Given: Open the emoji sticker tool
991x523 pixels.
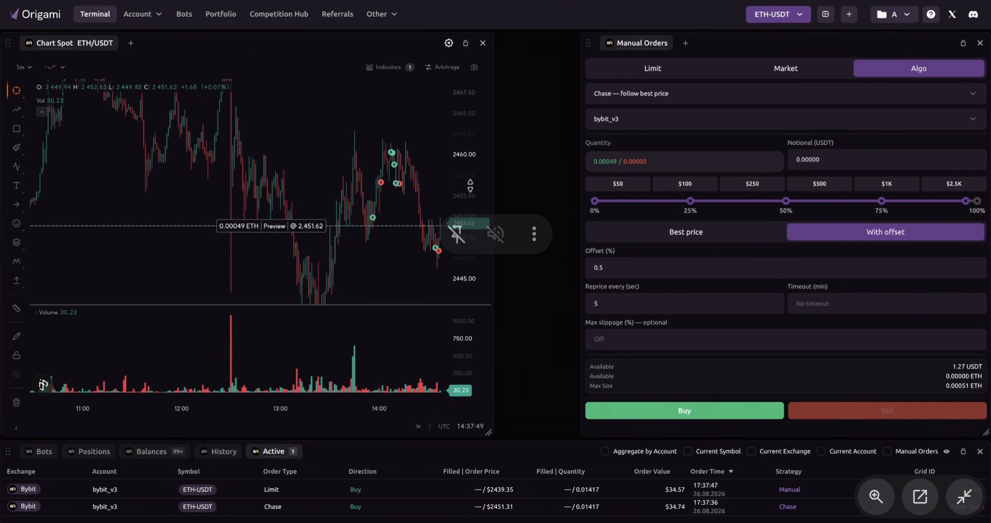Looking at the screenshot, I should 16,223.
